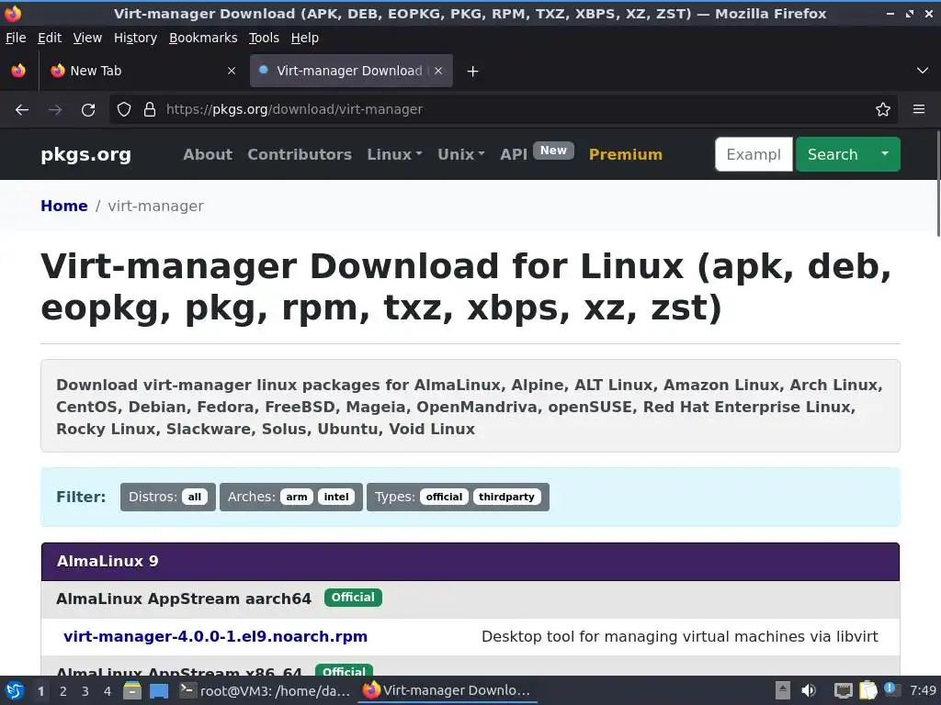Open the update notifier tray icon
The width and height of the screenshot is (941, 705).
tap(892, 689)
